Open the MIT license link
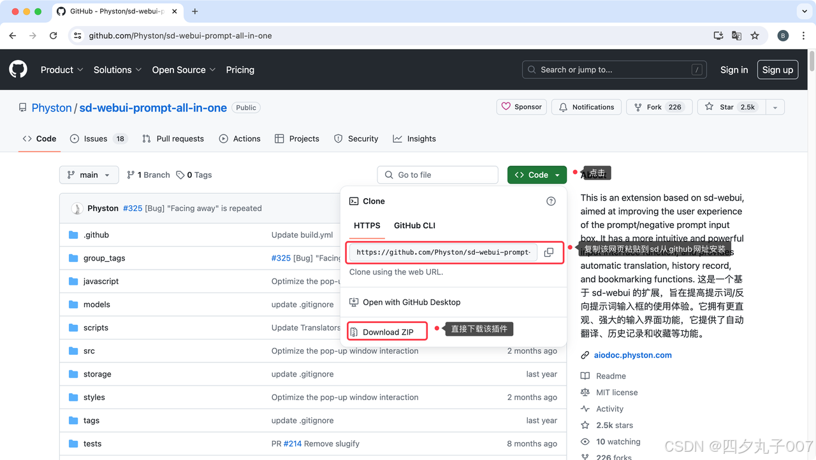 [616, 392]
